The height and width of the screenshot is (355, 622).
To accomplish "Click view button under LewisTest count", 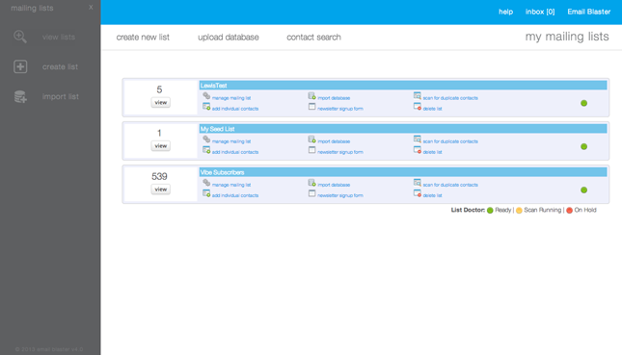I will click(161, 103).
